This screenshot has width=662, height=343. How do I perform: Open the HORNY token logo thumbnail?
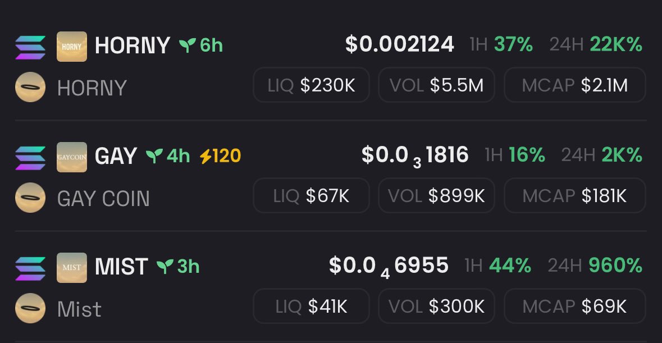(x=72, y=47)
